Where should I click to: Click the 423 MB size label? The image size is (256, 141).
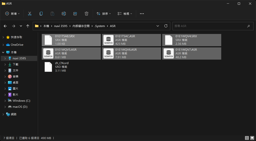[x=121, y=44]
